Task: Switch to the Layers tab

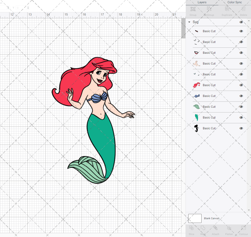Action: (202, 3)
